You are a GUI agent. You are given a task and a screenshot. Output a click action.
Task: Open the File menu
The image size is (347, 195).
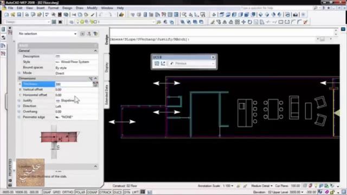point(10,8)
